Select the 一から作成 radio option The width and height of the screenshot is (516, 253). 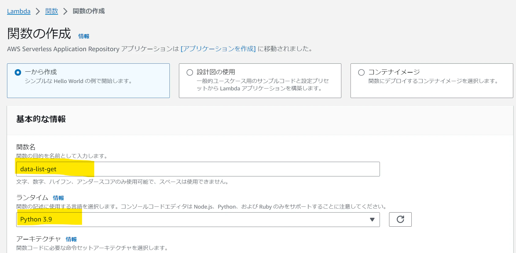point(18,72)
